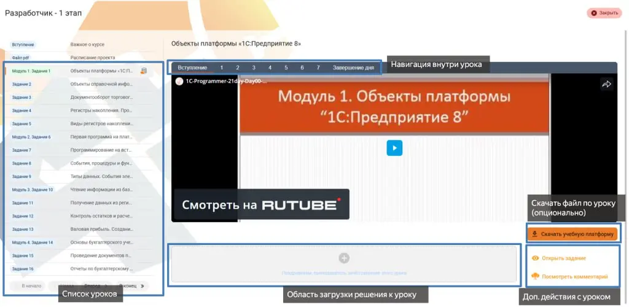Open Модуль 3. Задание 10 lesson
The image size is (629, 307).
point(33,190)
